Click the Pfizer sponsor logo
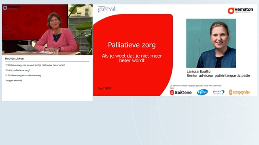The height and width of the screenshot is (145, 259). point(202,92)
